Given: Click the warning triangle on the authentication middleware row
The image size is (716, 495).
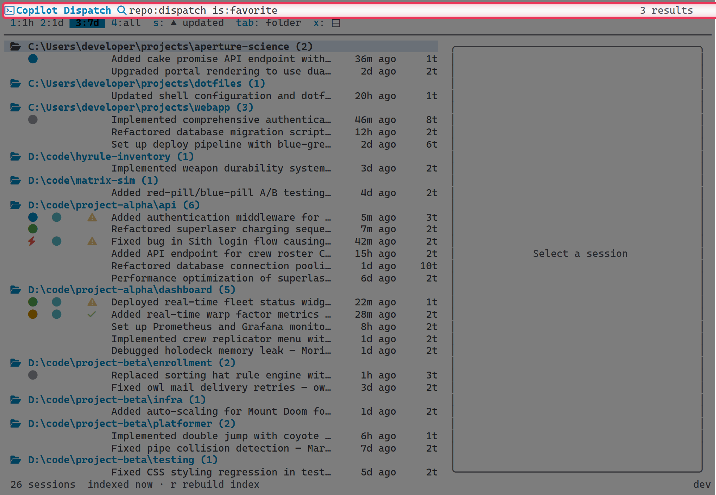Looking at the screenshot, I should click(x=92, y=217).
